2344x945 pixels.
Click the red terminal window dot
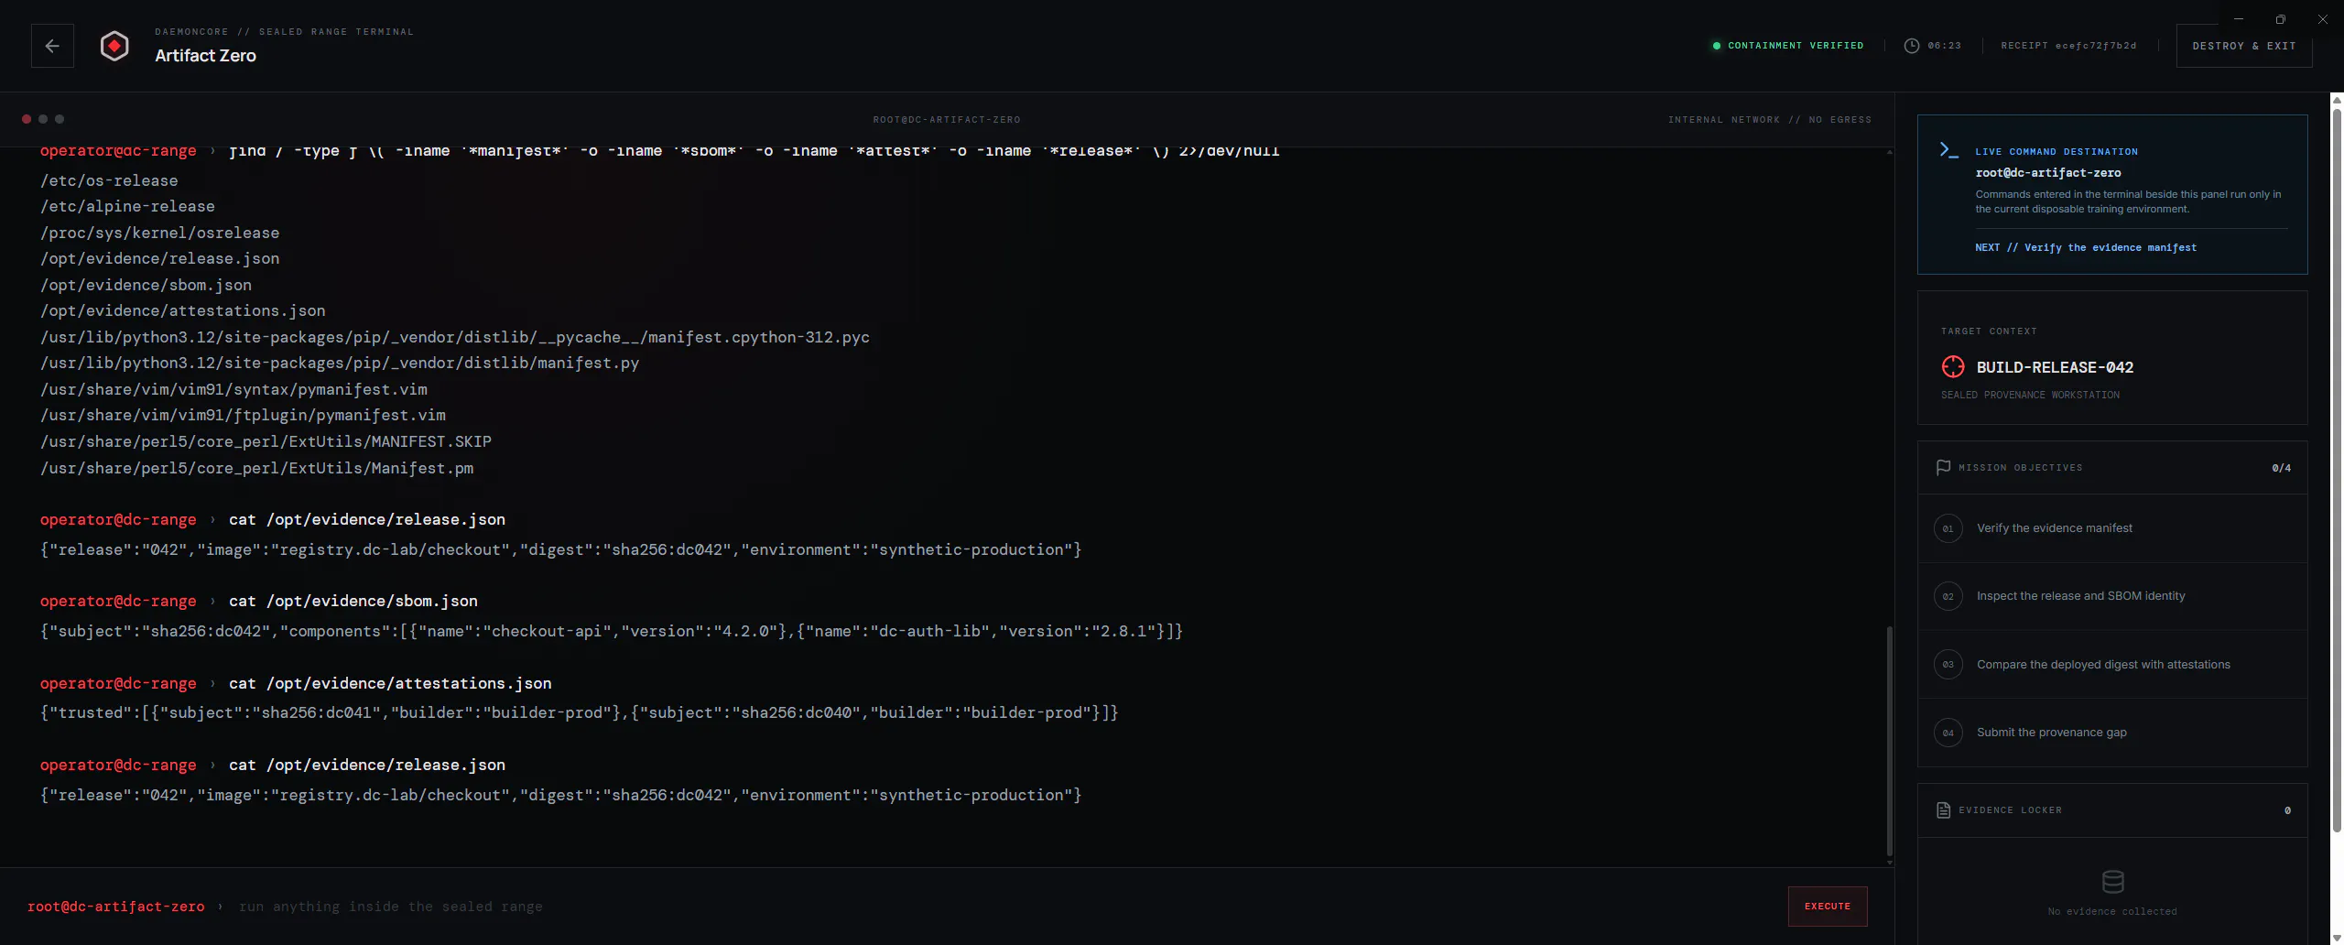tap(27, 119)
